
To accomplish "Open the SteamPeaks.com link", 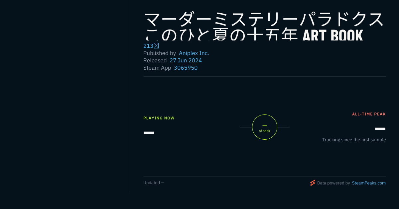I will tap(369, 183).
